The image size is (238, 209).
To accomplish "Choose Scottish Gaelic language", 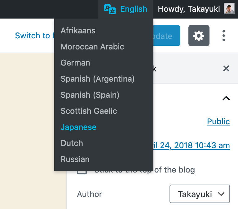I will (x=89, y=111).
